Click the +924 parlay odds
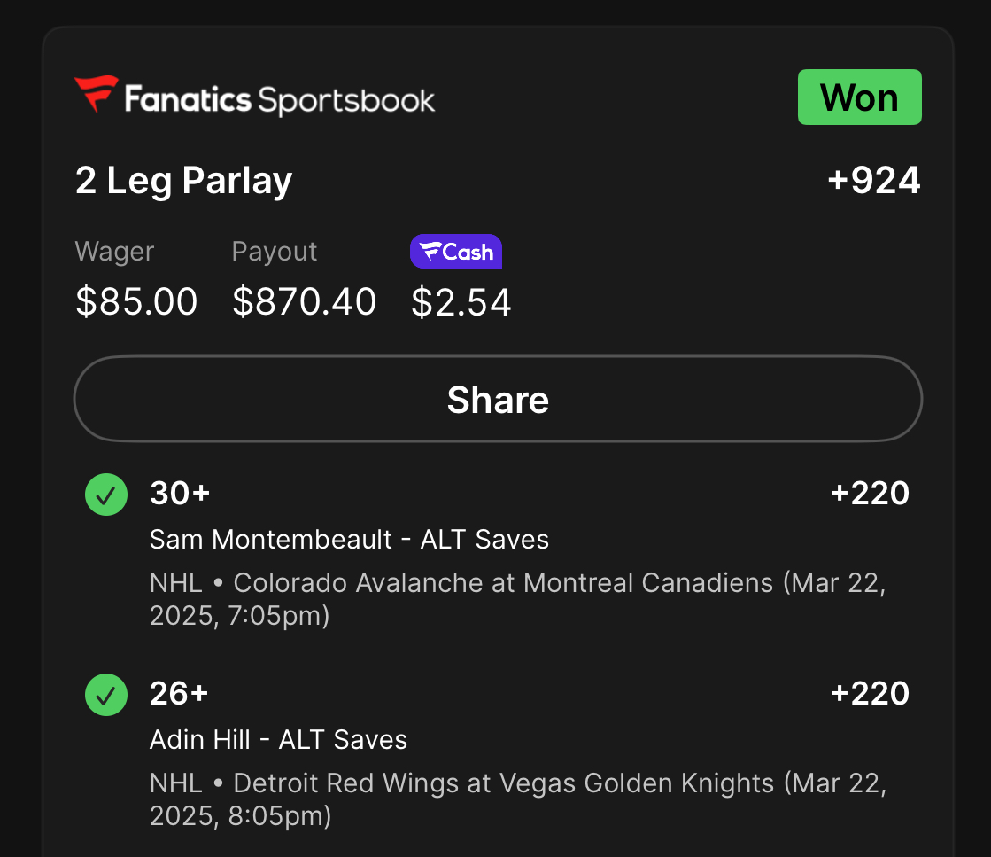The width and height of the screenshot is (991, 857). (x=873, y=181)
